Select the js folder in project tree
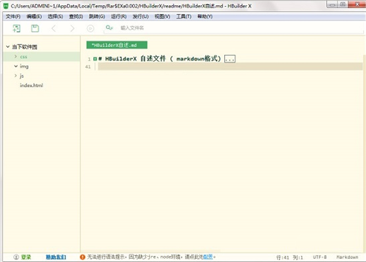 pyautogui.click(x=22, y=76)
